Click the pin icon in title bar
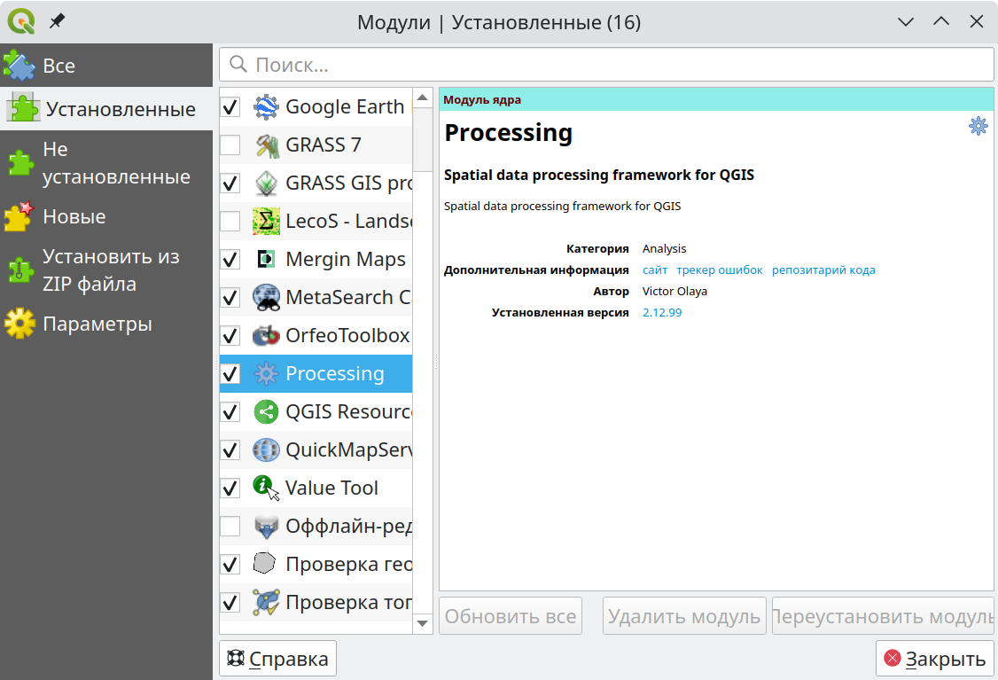 [x=58, y=21]
